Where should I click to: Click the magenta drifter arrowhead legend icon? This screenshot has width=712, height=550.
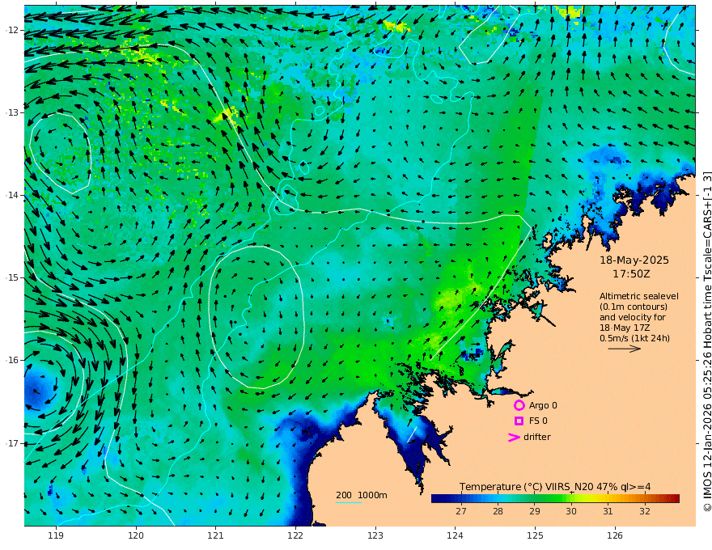point(514,437)
